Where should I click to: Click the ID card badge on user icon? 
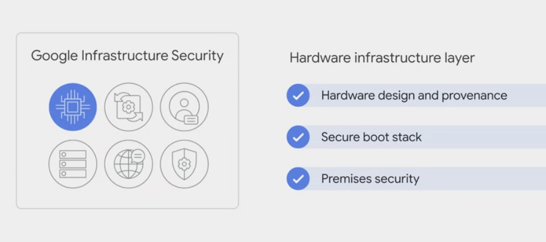191,118
